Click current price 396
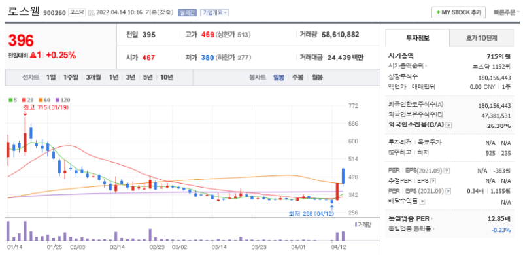 pyautogui.click(x=21, y=41)
